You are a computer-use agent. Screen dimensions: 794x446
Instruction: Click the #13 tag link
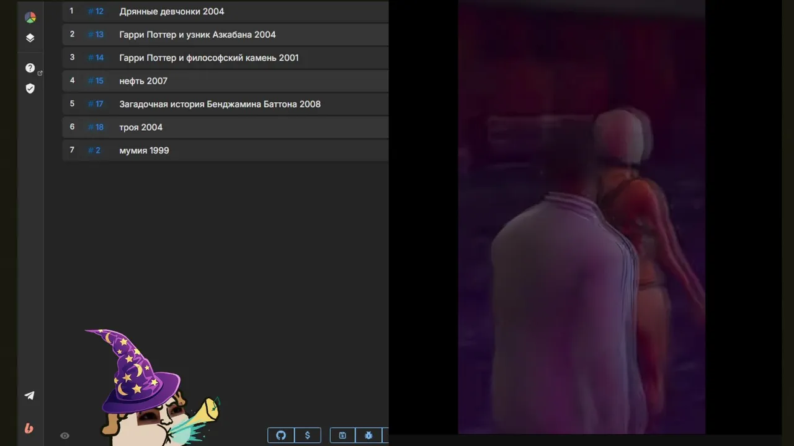96,35
